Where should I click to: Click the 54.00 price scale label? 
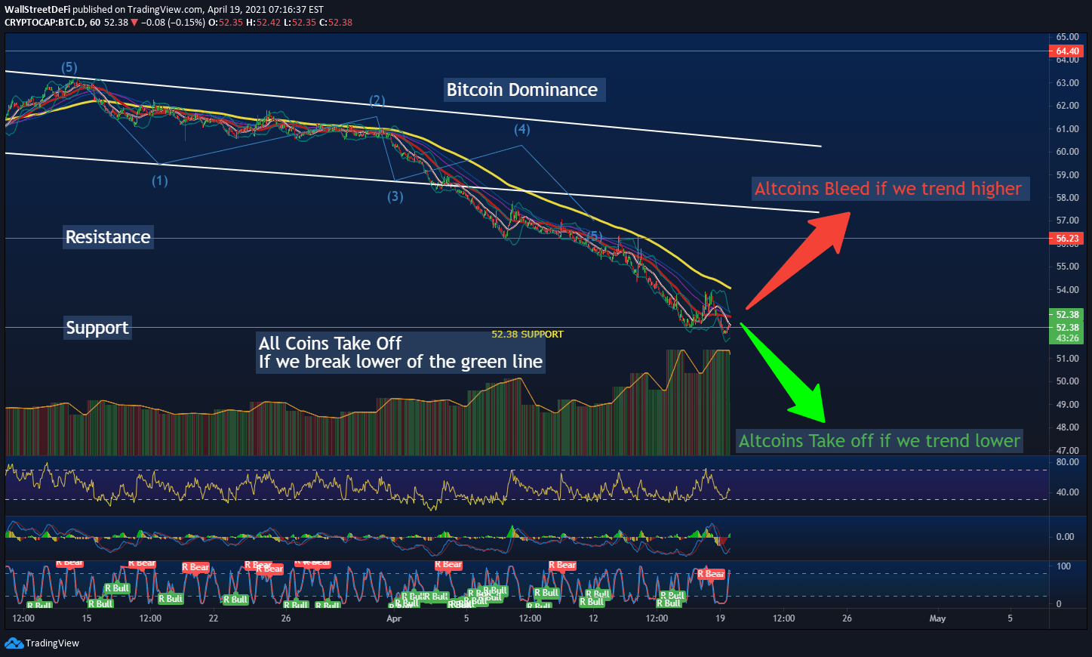1067,290
